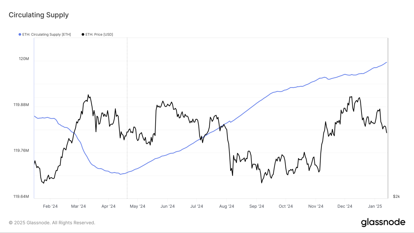Select the Aug '24 axis label

[x=227, y=206]
